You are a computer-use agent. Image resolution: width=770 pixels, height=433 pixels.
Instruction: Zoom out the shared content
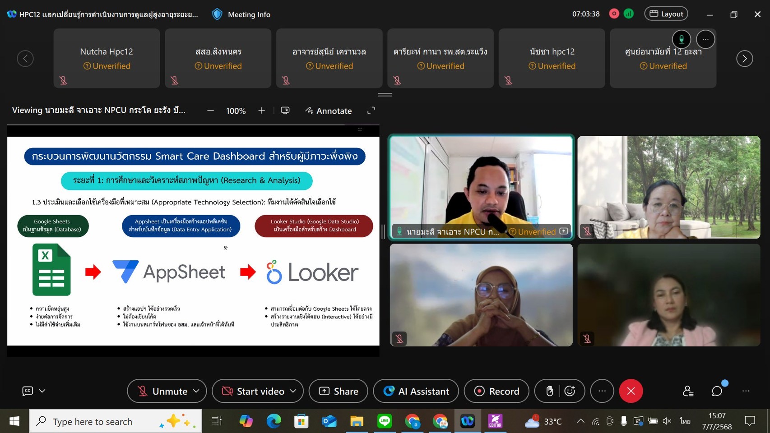[210, 111]
